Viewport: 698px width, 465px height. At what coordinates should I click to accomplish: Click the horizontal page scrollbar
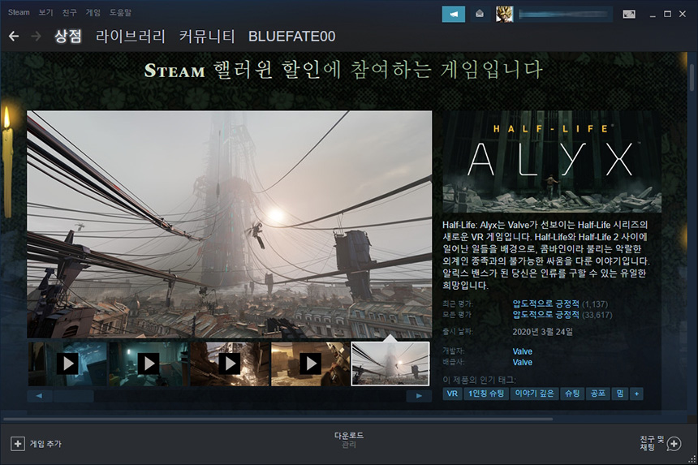tap(278, 419)
